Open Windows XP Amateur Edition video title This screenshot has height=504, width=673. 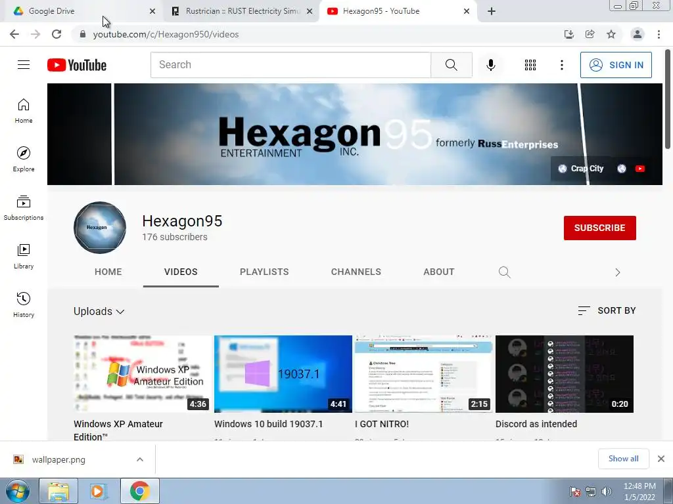118,430
